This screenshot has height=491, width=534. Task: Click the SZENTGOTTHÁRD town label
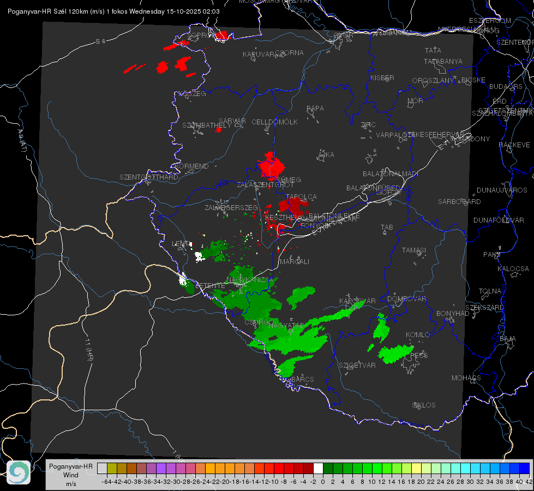pos(149,177)
